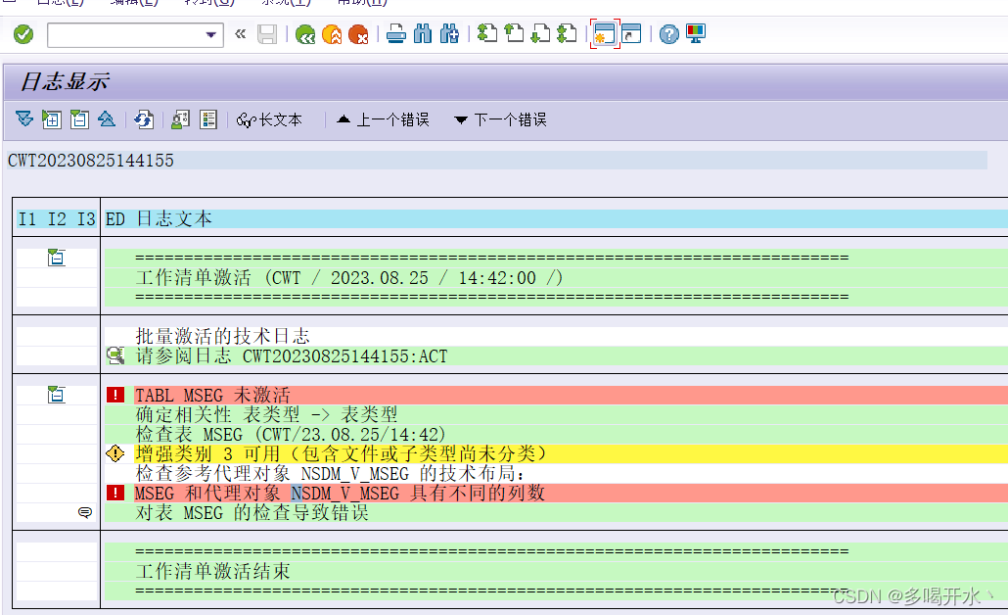Expand the 工作清单激活 log section folder icon
This screenshot has width=1008, height=615.
click(55, 256)
